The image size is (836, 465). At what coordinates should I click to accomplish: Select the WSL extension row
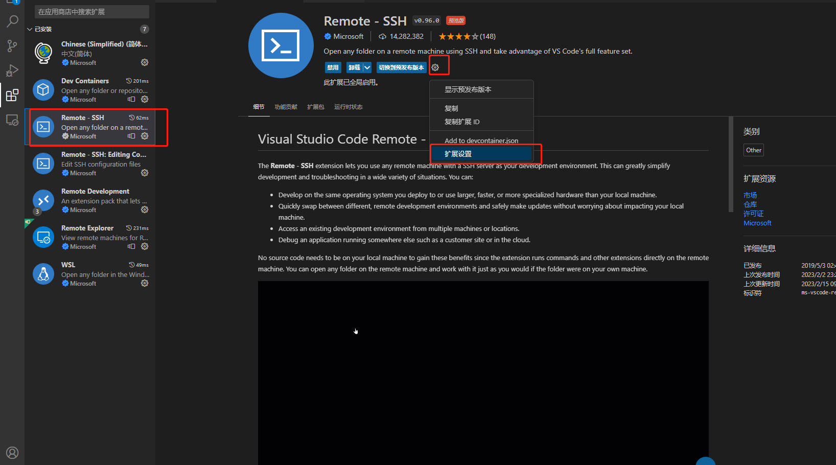(x=90, y=274)
